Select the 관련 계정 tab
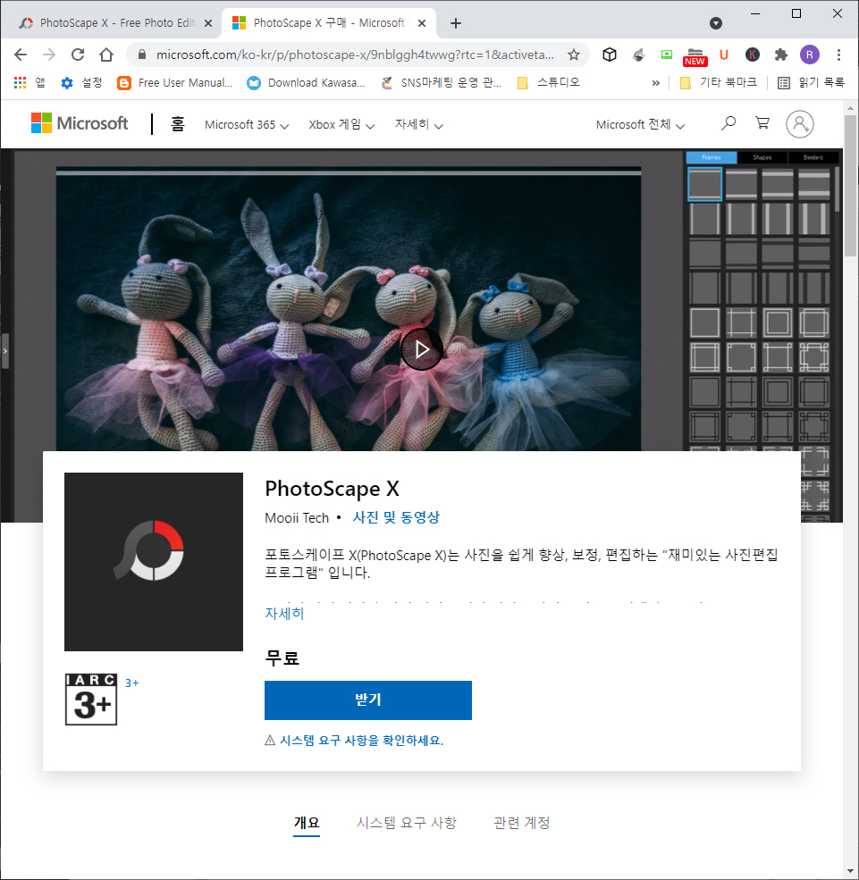The height and width of the screenshot is (880, 859). (x=522, y=823)
